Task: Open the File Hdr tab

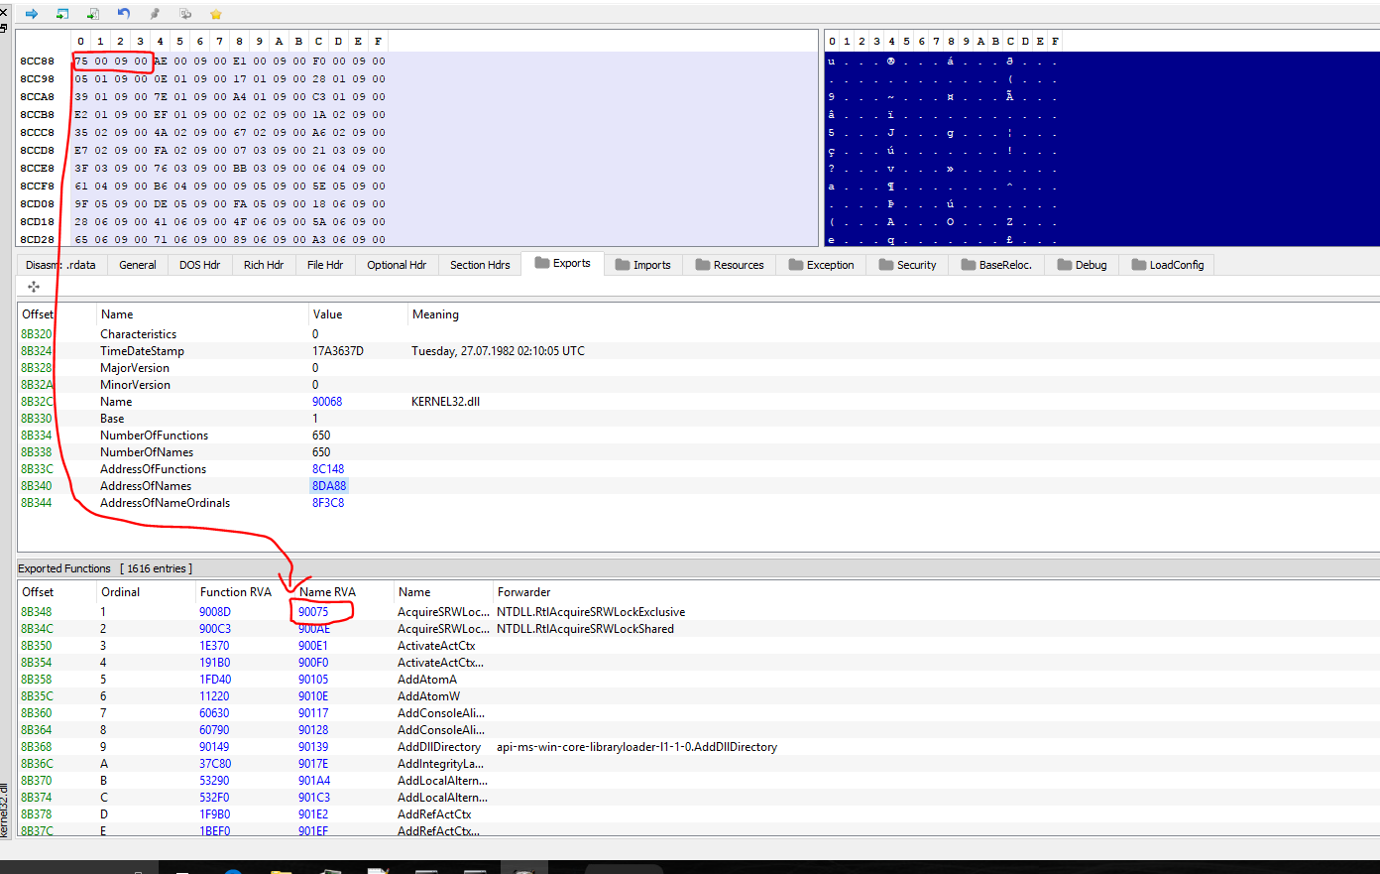Action: (x=325, y=265)
